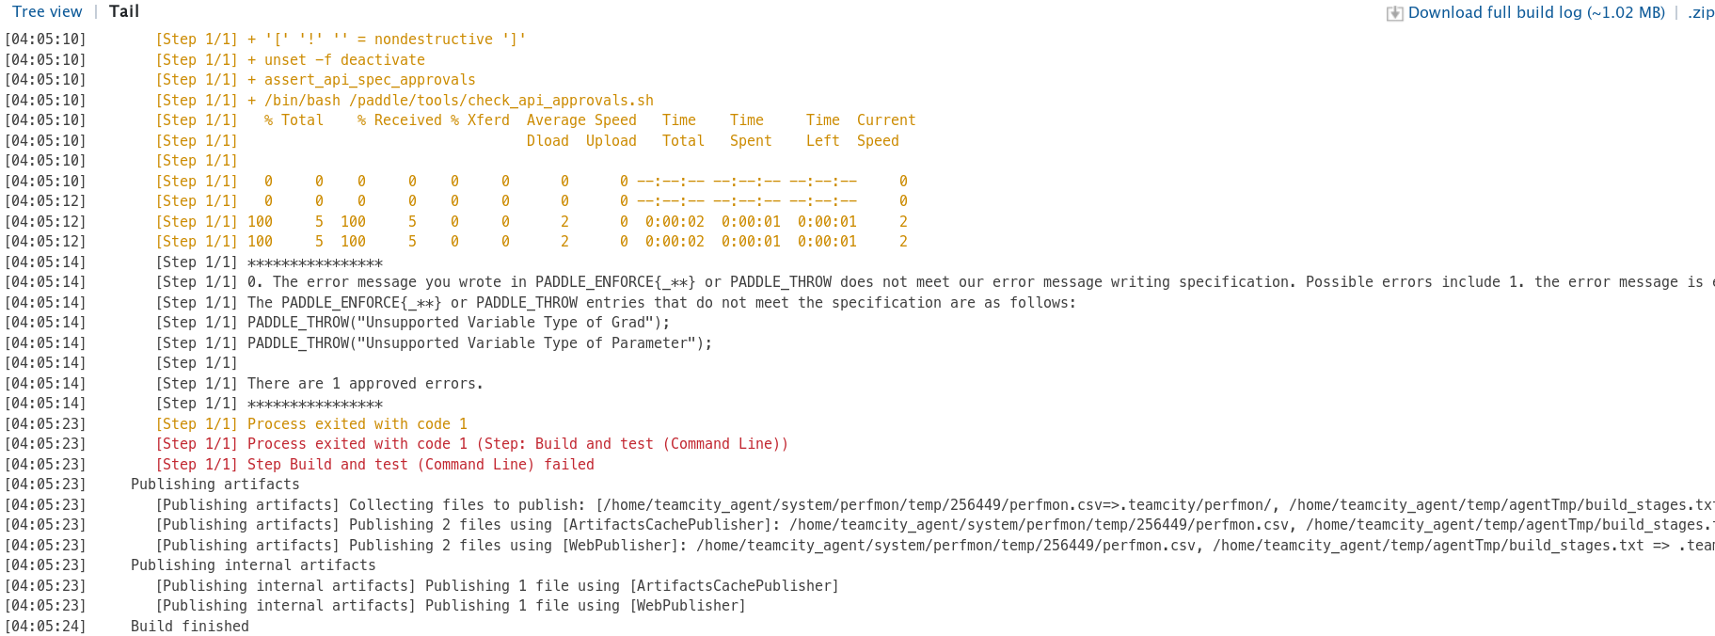Select PADDLE_THROW Parameter error line
The width and height of the screenshot is (1715, 636).
[434, 343]
